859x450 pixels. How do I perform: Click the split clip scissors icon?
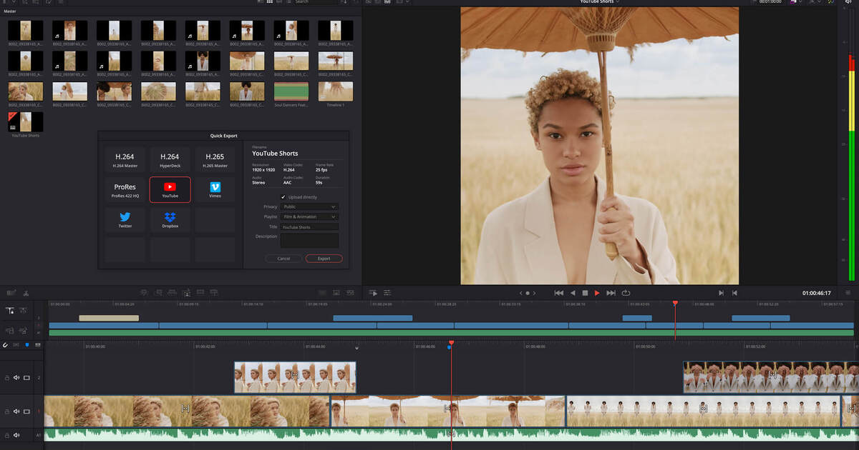[26, 293]
